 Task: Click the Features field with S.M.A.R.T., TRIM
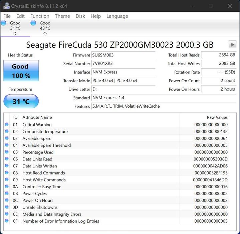(x=164, y=106)
